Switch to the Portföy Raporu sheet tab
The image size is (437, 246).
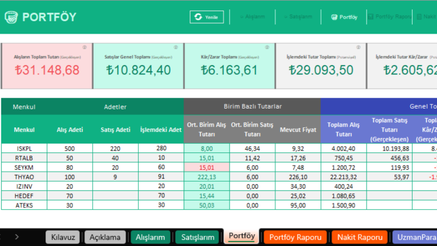pos(295,237)
